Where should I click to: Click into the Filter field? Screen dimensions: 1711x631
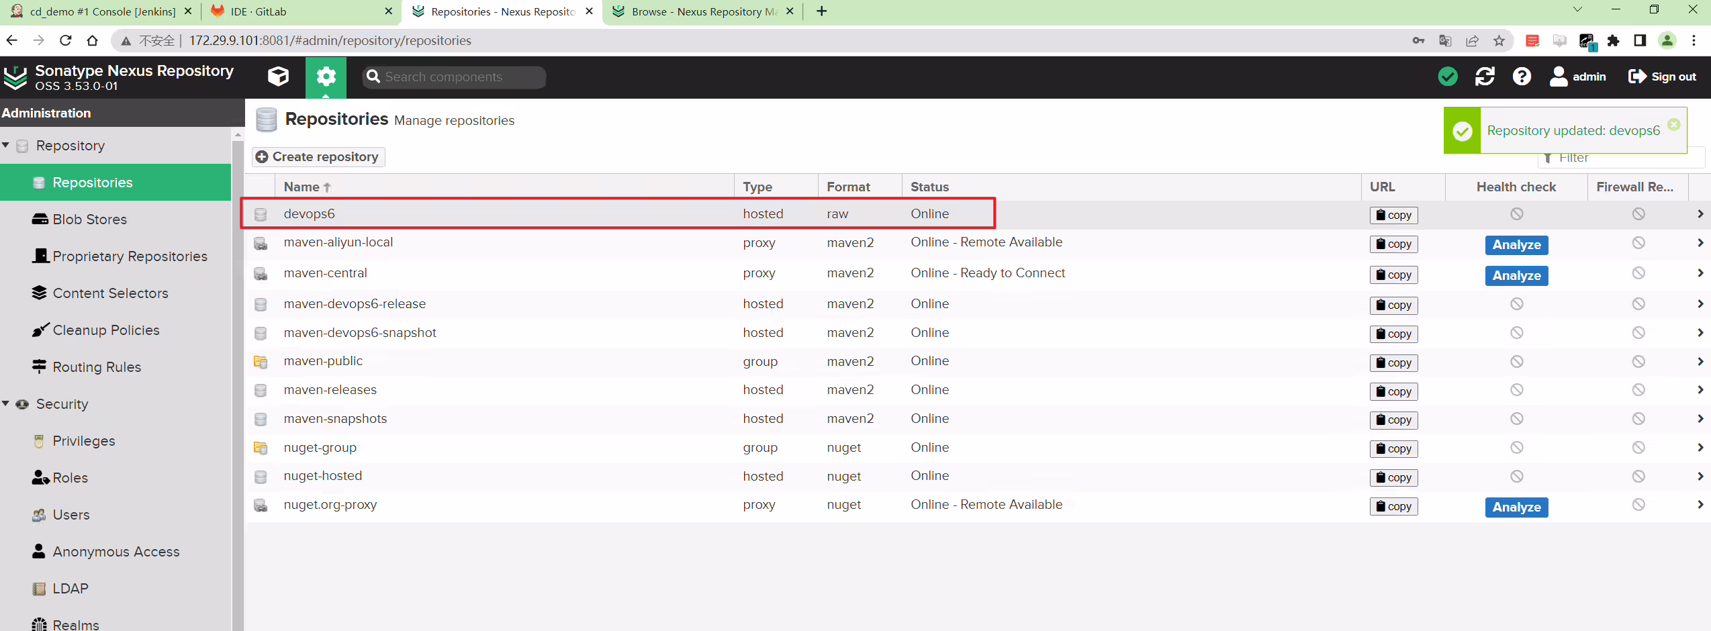click(x=1622, y=158)
